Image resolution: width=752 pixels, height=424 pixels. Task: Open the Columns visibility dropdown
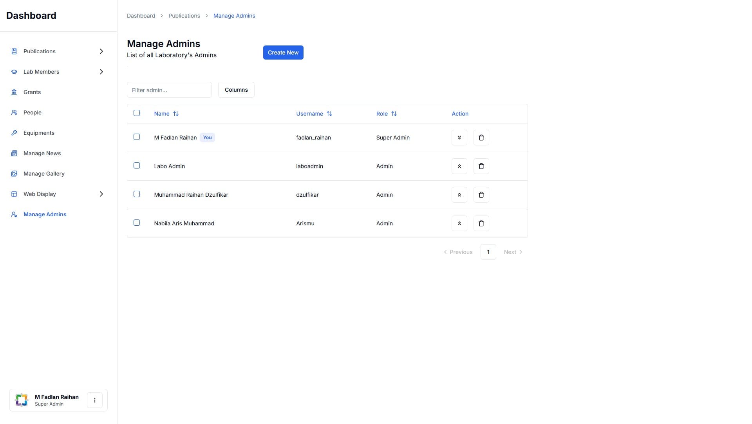pyautogui.click(x=236, y=90)
